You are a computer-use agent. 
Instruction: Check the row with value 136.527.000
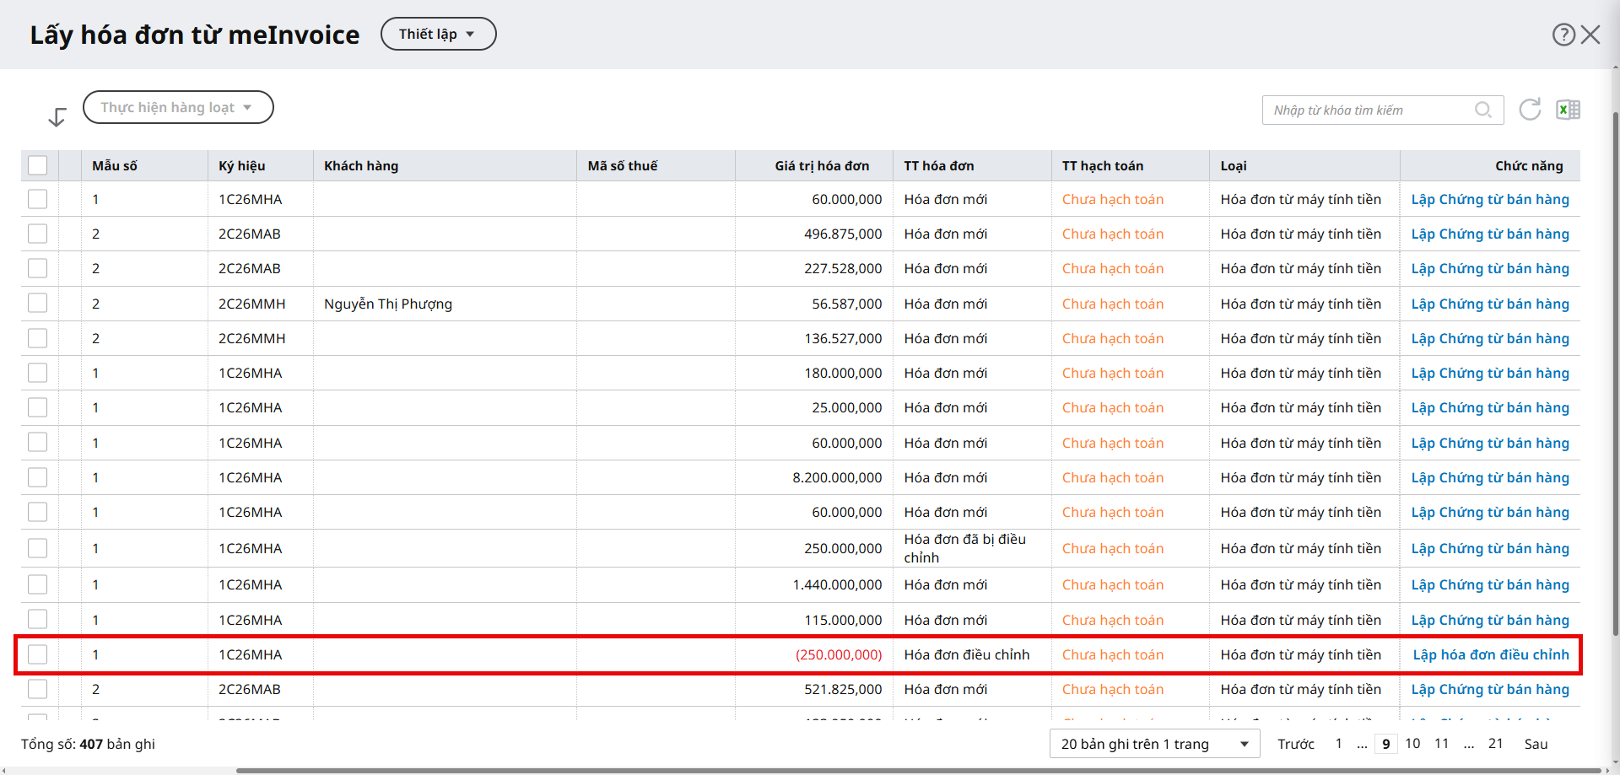(x=38, y=338)
